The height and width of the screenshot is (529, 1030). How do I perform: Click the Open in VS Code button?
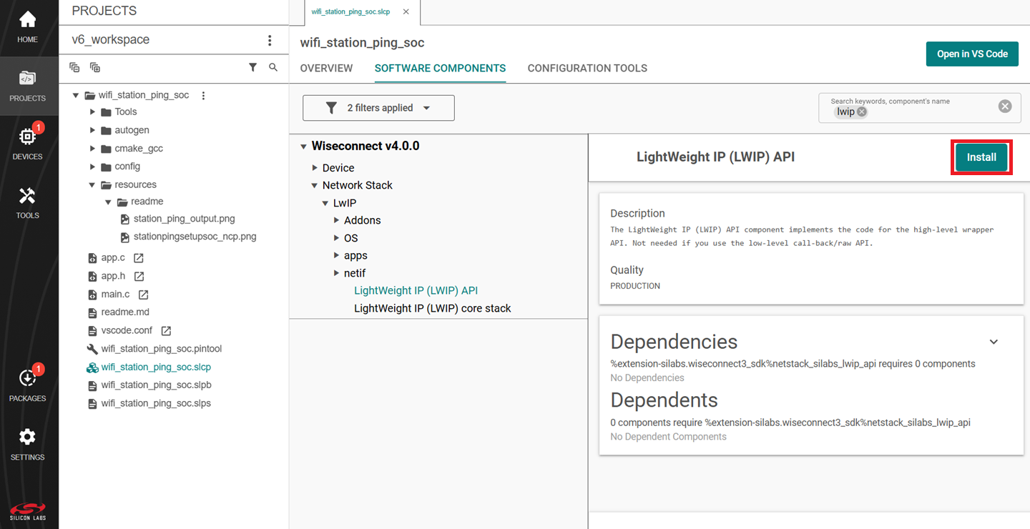coord(971,54)
